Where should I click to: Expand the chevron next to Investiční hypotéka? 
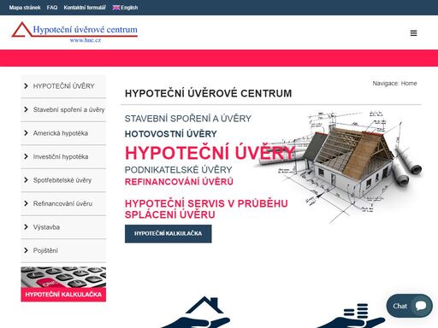coord(26,156)
